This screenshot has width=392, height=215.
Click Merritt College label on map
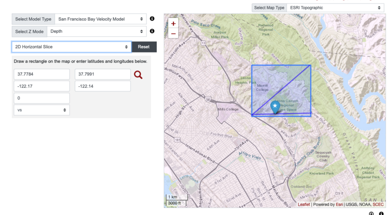point(262,87)
